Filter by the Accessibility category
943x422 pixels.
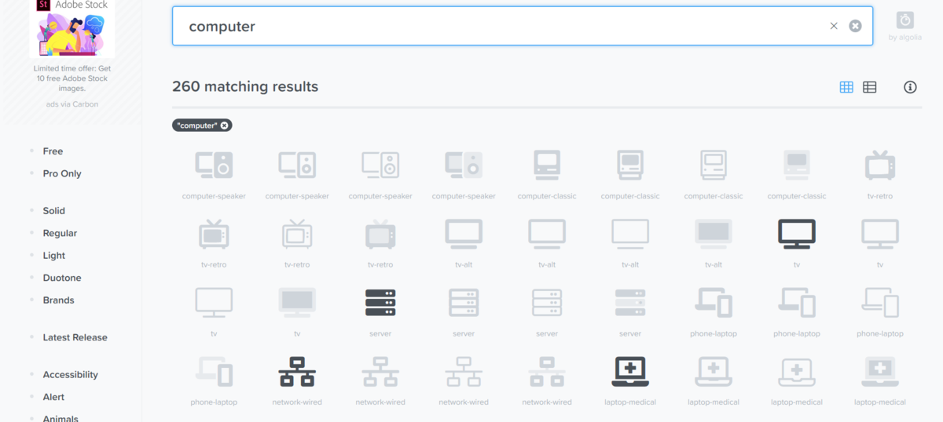70,375
